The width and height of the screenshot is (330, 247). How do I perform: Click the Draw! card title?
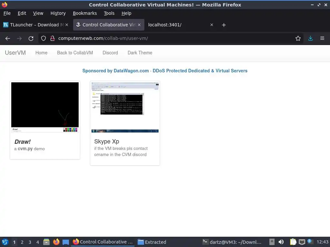click(x=23, y=142)
